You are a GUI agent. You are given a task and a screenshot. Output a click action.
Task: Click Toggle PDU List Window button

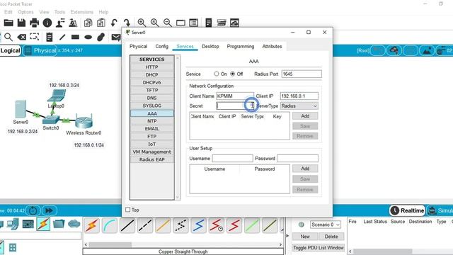click(x=318, y=248)
